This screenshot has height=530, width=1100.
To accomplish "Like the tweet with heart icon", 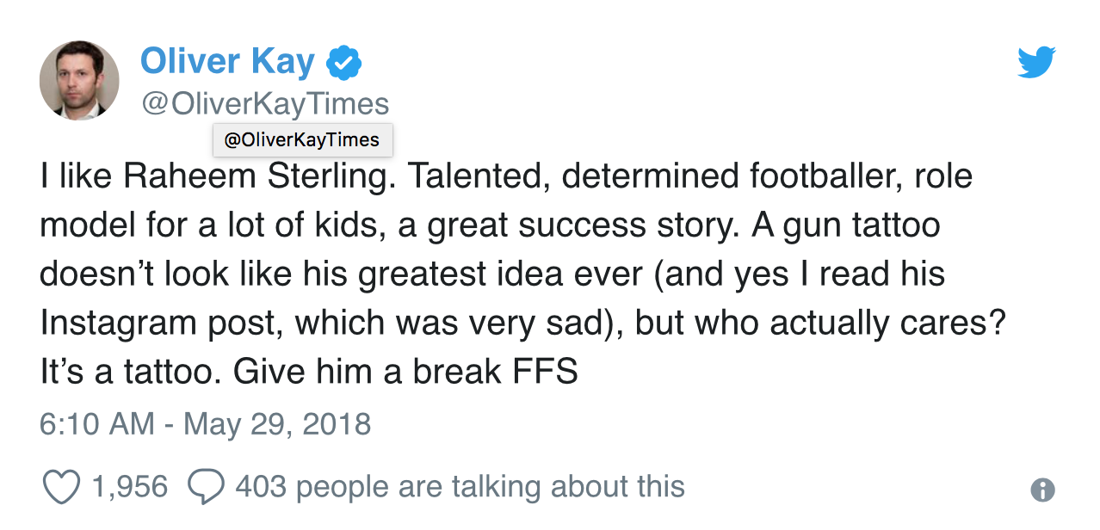I will [60, 487].
